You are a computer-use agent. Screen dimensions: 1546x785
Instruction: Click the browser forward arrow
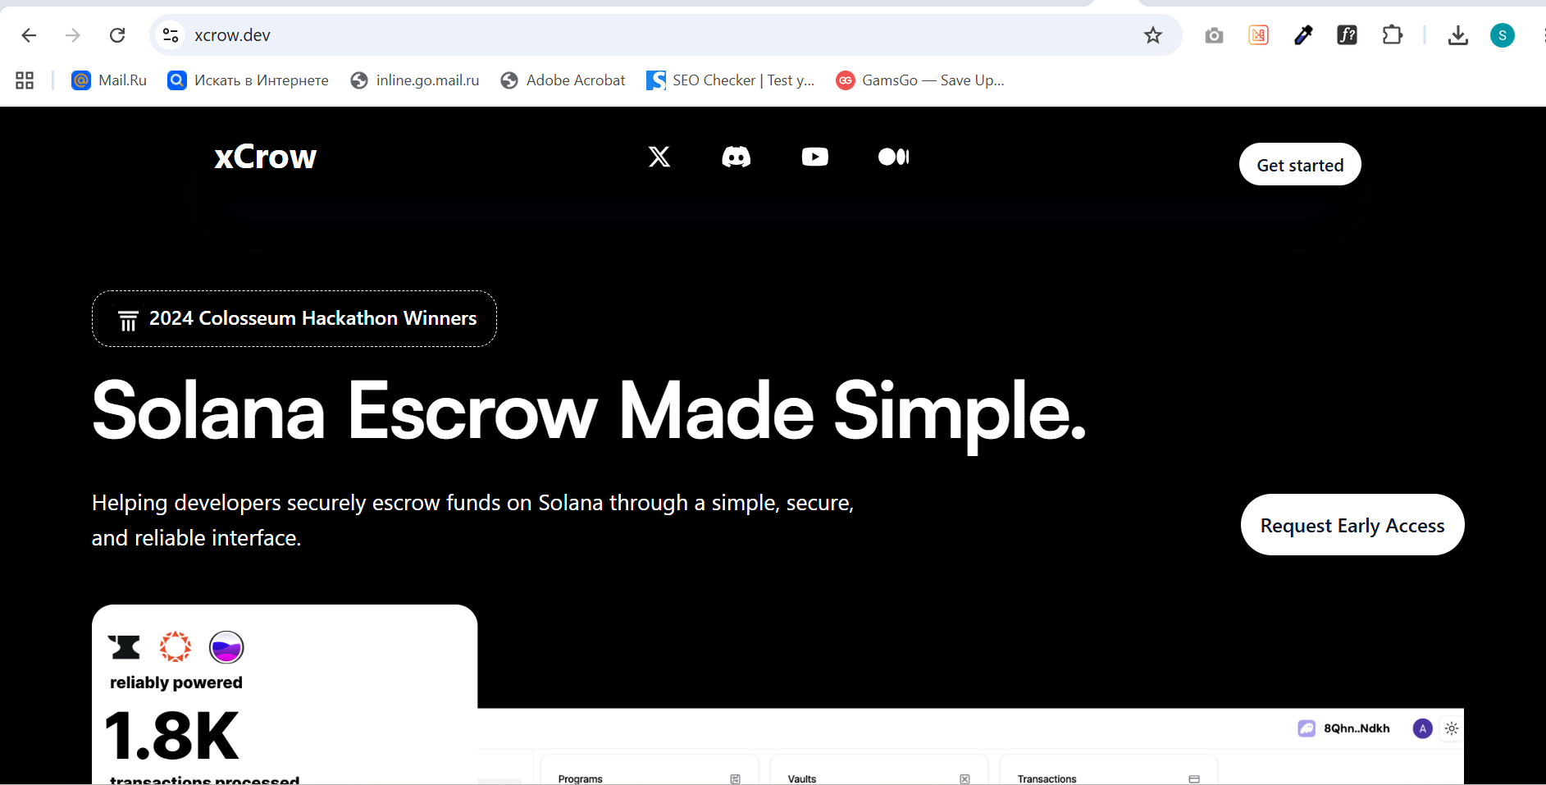pos(73,35)
